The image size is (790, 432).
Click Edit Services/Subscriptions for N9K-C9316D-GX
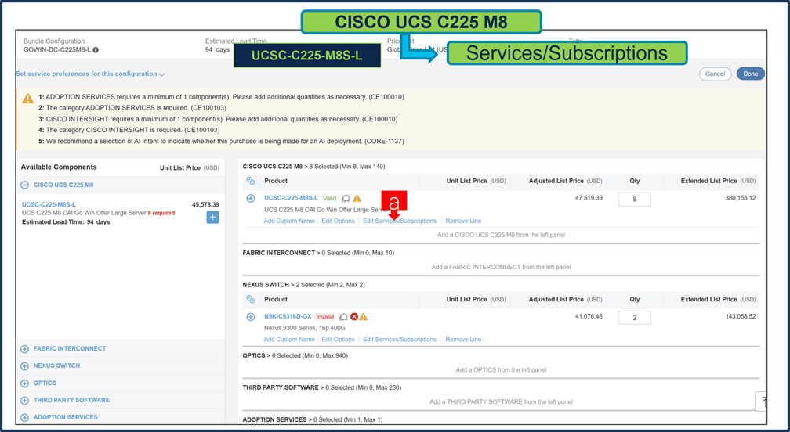pyautogui.click(x=400, y=340)
